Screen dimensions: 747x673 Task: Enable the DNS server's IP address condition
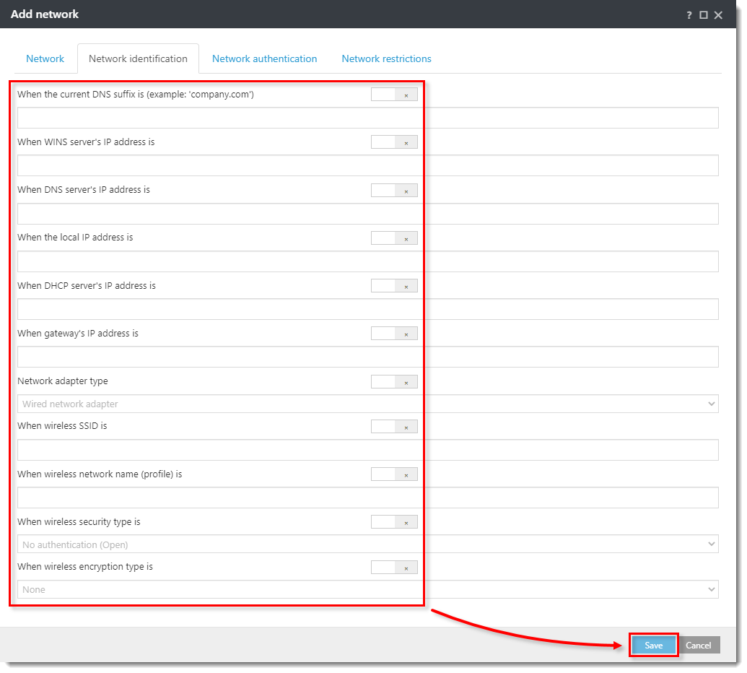coord(394,190)
